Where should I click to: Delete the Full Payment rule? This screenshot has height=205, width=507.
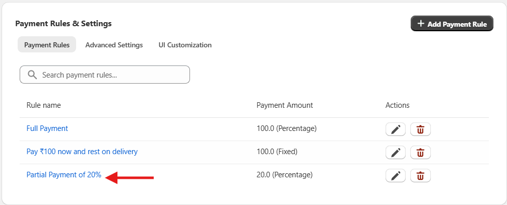click(x=420, y=129)
